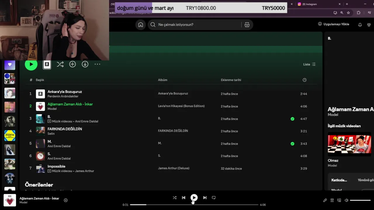Open album Levia'nın Hikayesi (Bonus Edition)
Screen dimensions: 374x210
pyautogui.click(x=181, y=106)
